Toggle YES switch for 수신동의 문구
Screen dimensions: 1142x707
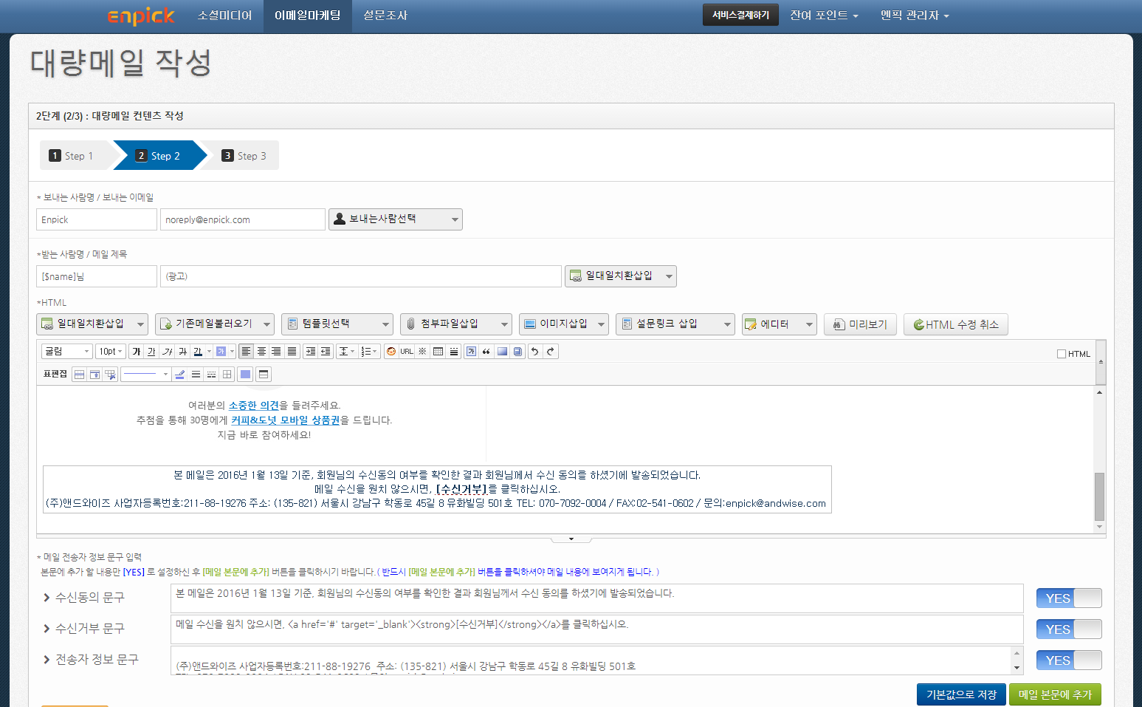click(x=1068, y=598)
